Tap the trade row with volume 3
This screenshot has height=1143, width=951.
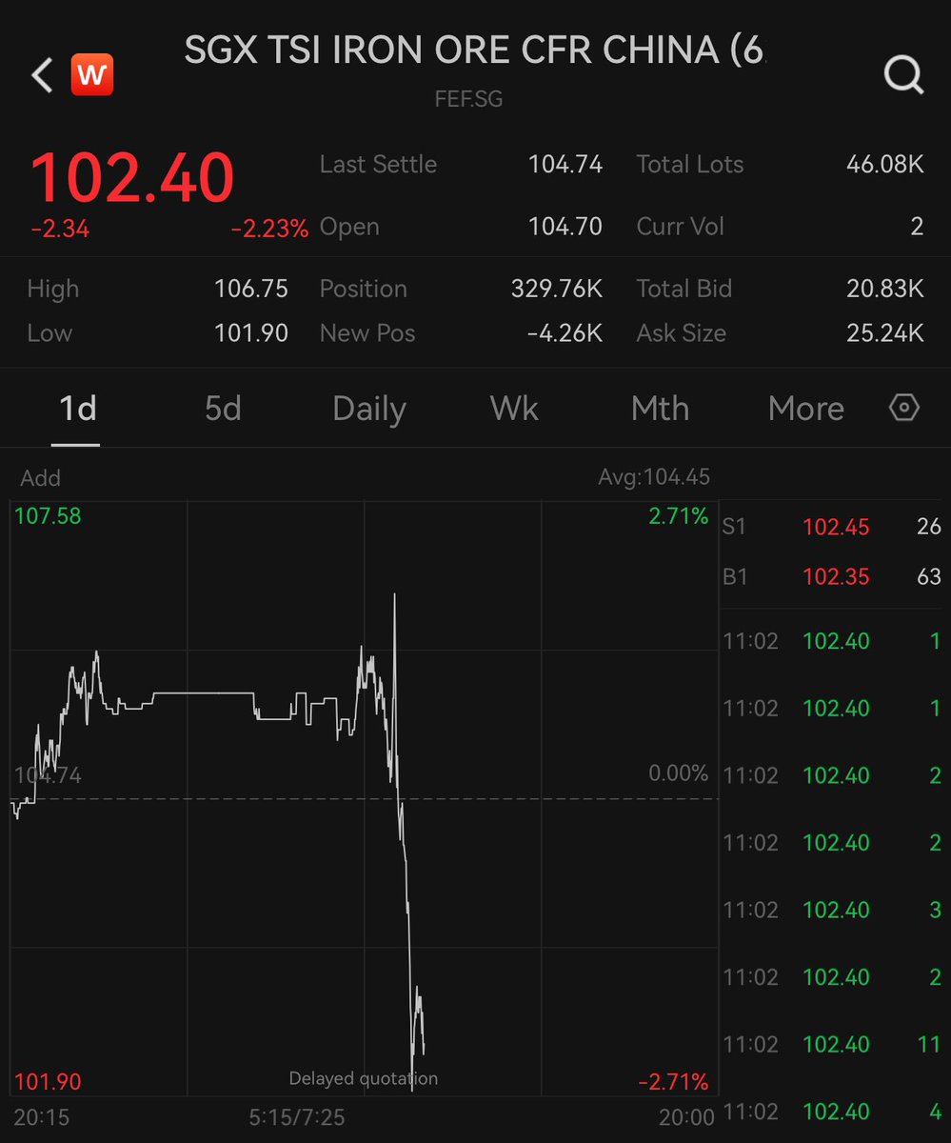coord(832,910)
